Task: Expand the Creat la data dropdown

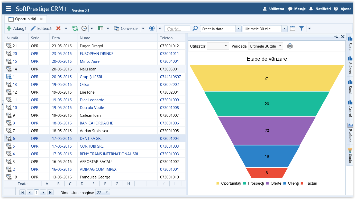Action: (239, 29)
